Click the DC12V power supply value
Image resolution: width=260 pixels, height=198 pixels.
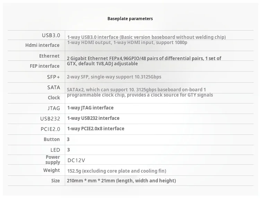tap(76, 160)
